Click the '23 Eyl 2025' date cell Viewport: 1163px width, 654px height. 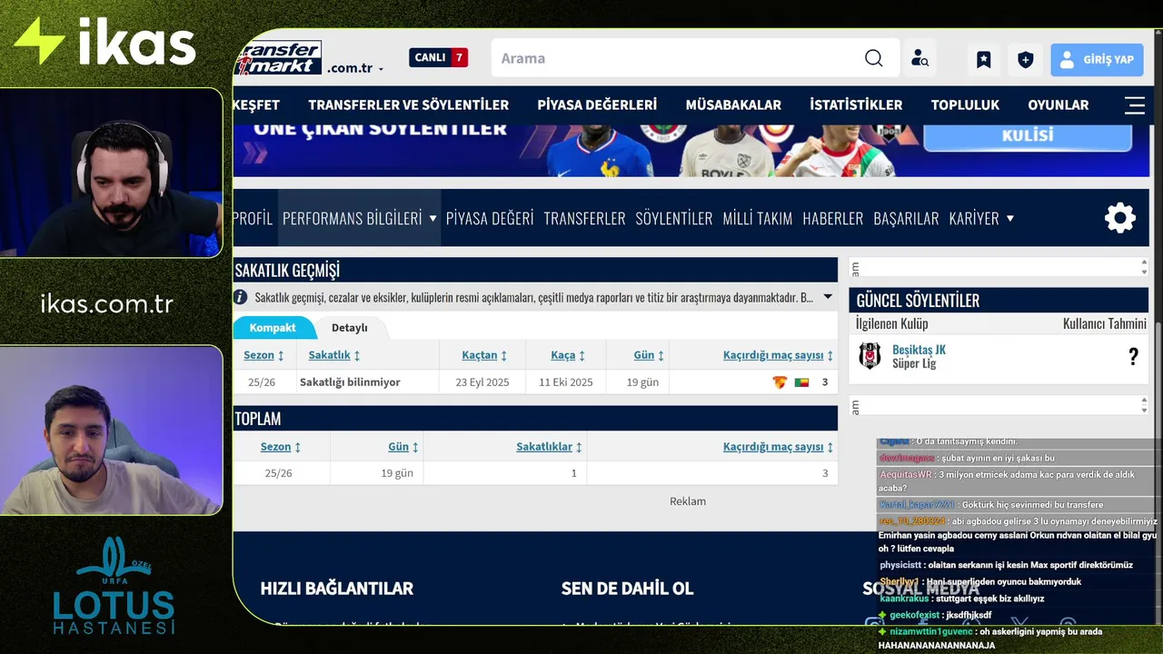point(482,382)
